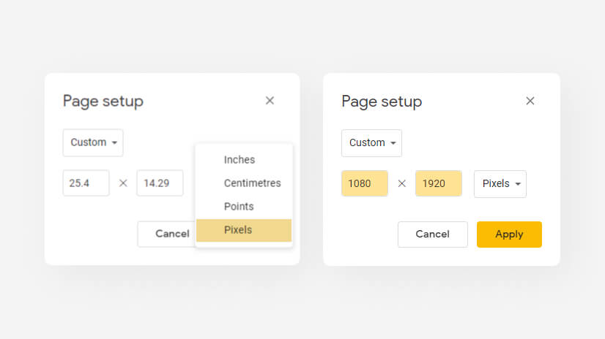Apply the custom page size
The width and height of the screenshot is (605, 339).
click(x=509, y=235)
